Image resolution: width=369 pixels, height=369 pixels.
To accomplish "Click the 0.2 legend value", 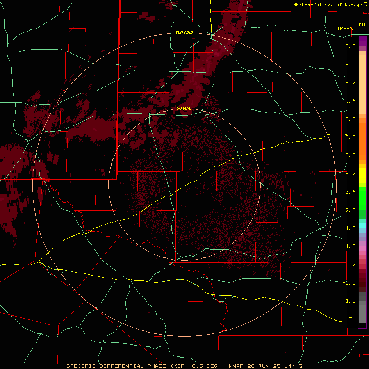I will 351,265.
